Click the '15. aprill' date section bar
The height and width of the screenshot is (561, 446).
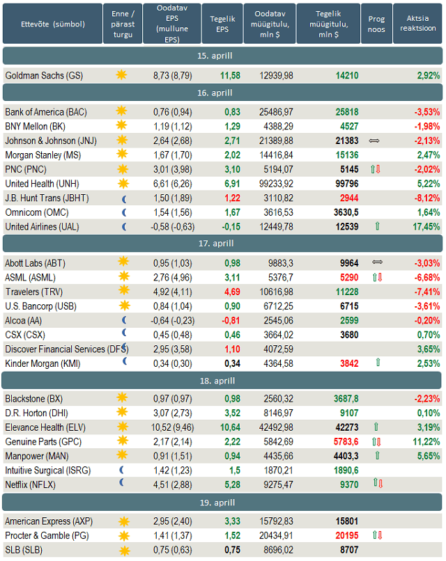[x=222, y=56]
